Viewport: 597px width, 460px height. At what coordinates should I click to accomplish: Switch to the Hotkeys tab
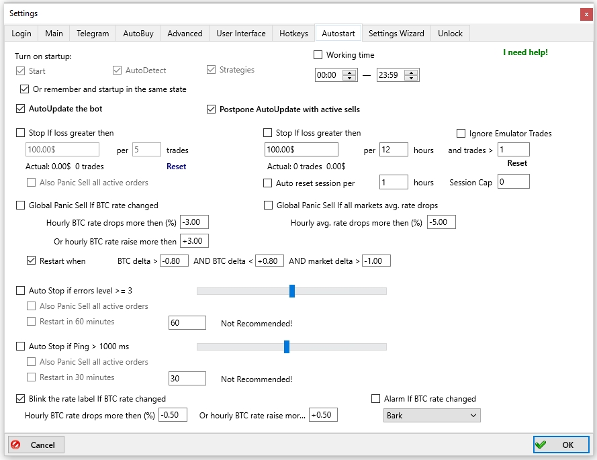click(293, 34)
